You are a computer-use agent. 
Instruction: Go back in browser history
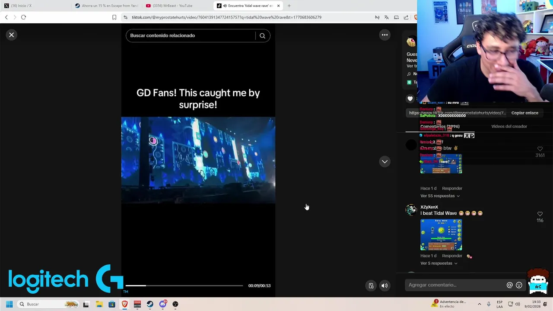[6, 17]
